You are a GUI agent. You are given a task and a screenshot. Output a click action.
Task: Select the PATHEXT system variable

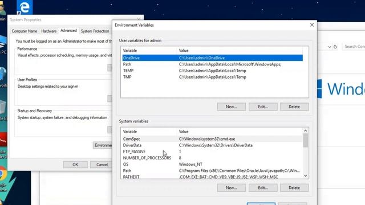coord(213,177)
